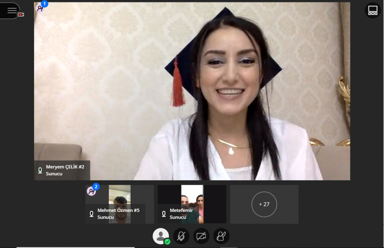Click the Metefemir name label
Screen dimensions: 384x248
click(x=181, y=210)
